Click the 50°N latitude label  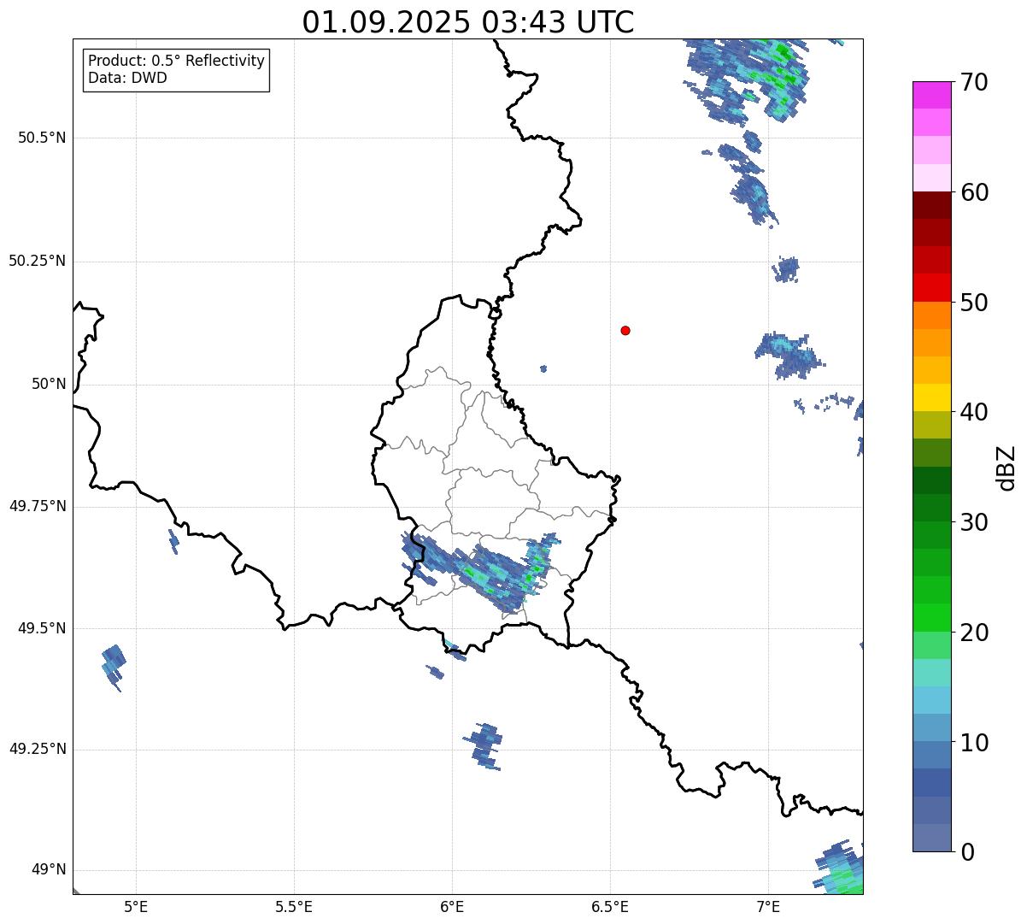(49, 384)
